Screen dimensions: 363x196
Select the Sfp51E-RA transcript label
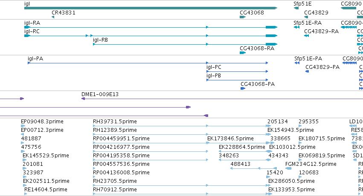[308, 23]
